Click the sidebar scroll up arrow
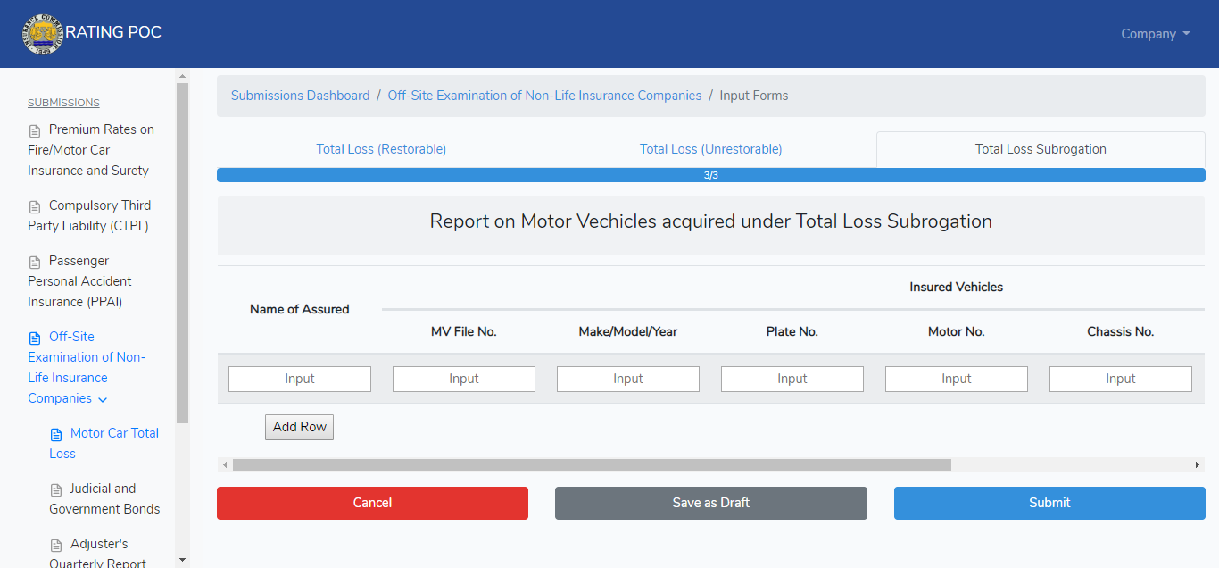The height and width of the screenshot is (568, 1219). [x=183, y=76]
